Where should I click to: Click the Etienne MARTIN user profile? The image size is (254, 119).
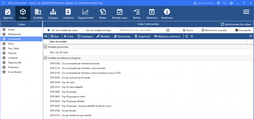204,3
